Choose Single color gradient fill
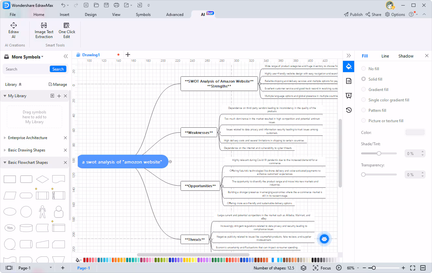The width and height of the screenshot is (432, 273). tap(385, 100)
